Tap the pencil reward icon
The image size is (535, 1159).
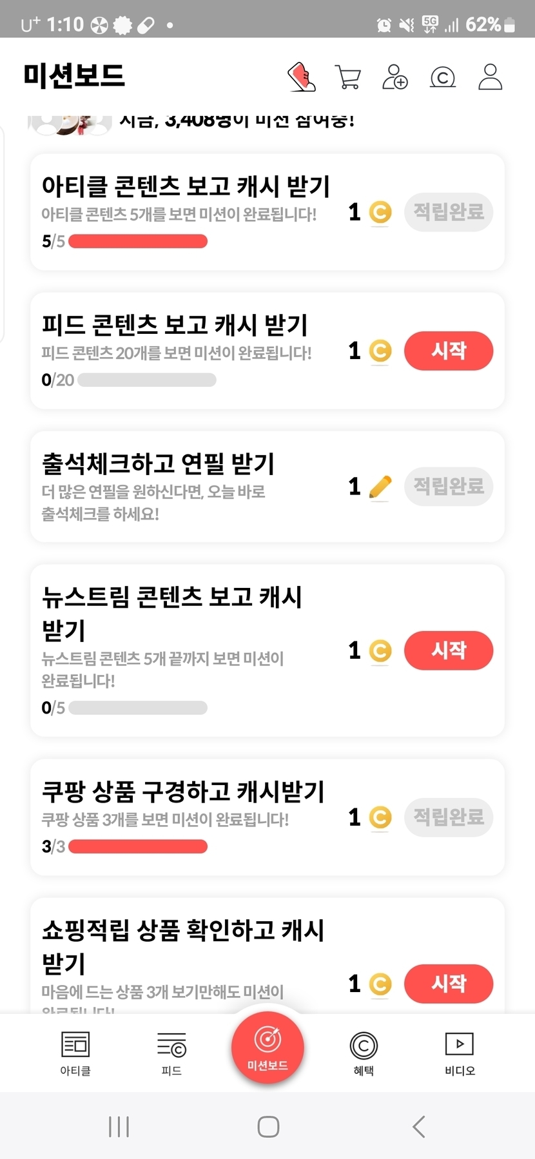[x=380, y=487]
